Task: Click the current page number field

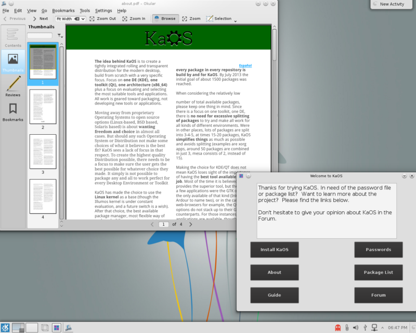Action: (x=164, y=224)
